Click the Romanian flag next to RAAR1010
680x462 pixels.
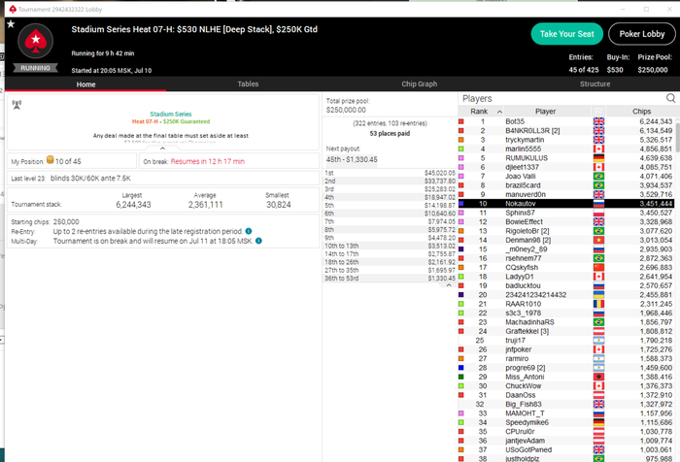[x=598, y=304]
